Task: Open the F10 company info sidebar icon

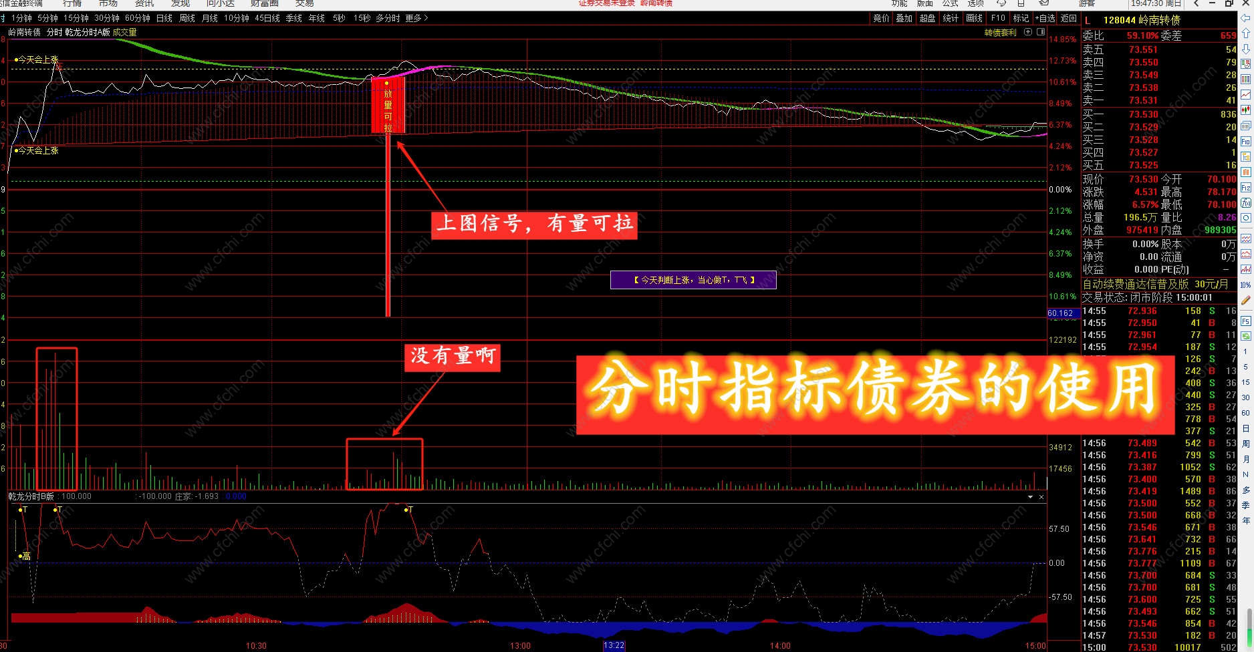Action: (1246, 141)
